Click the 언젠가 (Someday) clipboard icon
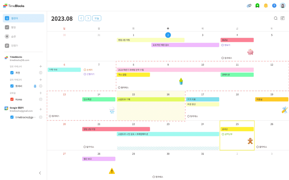289x180 pixels. (x=7, y=46)
